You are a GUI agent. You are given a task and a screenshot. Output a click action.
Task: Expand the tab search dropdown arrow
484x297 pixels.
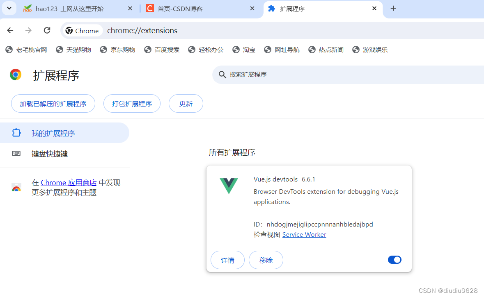9,8
